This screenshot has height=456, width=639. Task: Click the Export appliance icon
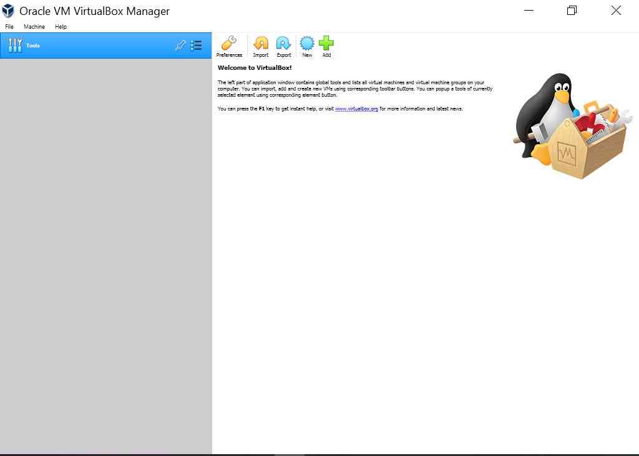(x=284, y=43)
